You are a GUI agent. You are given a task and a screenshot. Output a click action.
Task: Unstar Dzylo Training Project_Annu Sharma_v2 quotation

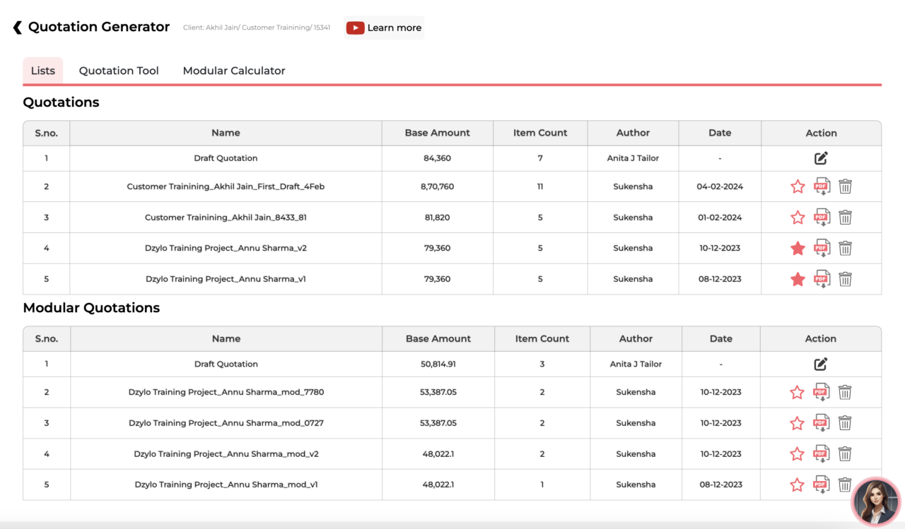pyautogui.click(x=798, y=248)
